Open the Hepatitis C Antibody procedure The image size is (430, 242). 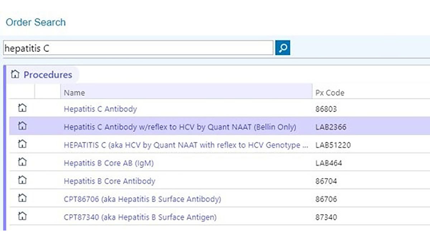pyautogui.click(x=100, y=109)
